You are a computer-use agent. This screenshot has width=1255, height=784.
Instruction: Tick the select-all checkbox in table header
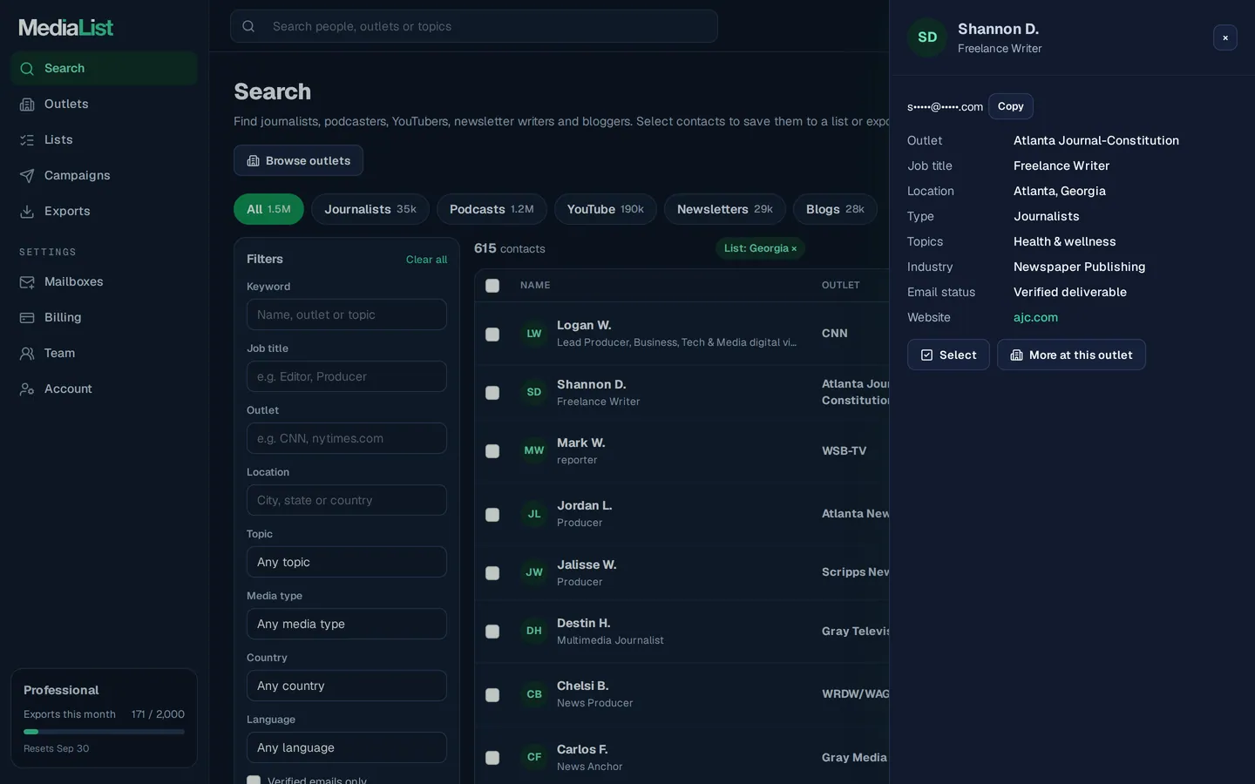[492, 286]
